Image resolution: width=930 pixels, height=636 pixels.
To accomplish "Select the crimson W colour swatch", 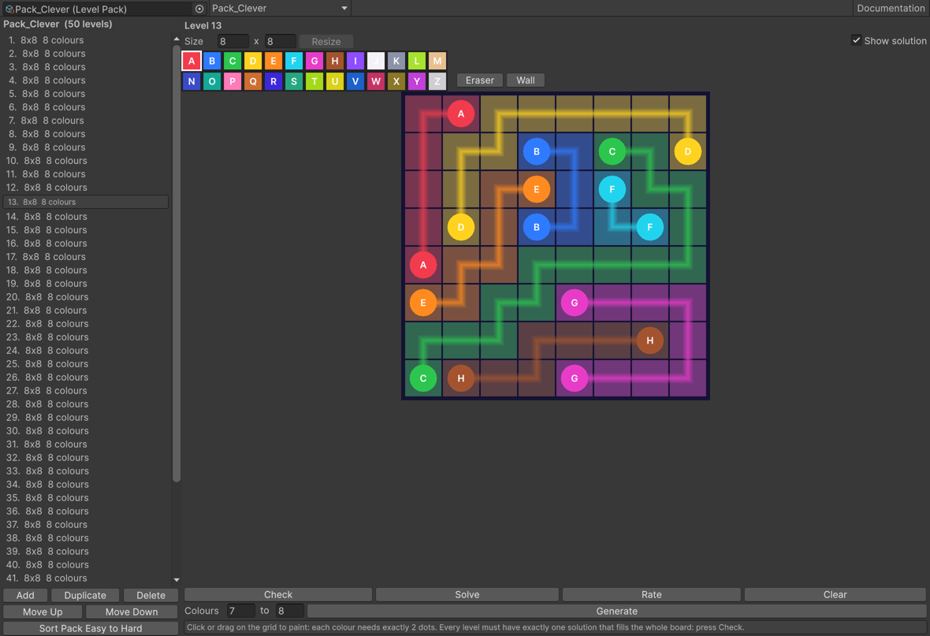I will pos(375,81).
